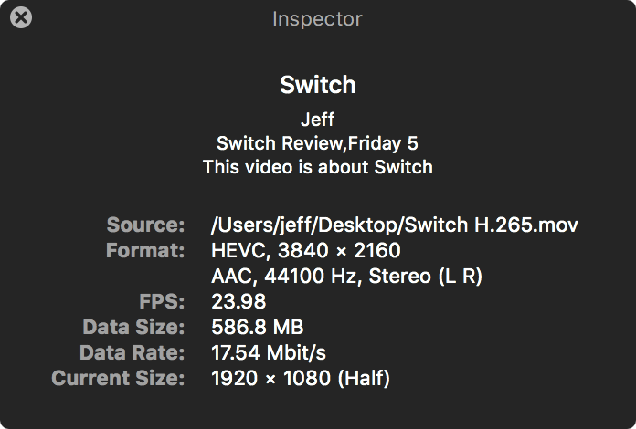Select the 17.54 Mbit/s value

click(x=269, y=352)
